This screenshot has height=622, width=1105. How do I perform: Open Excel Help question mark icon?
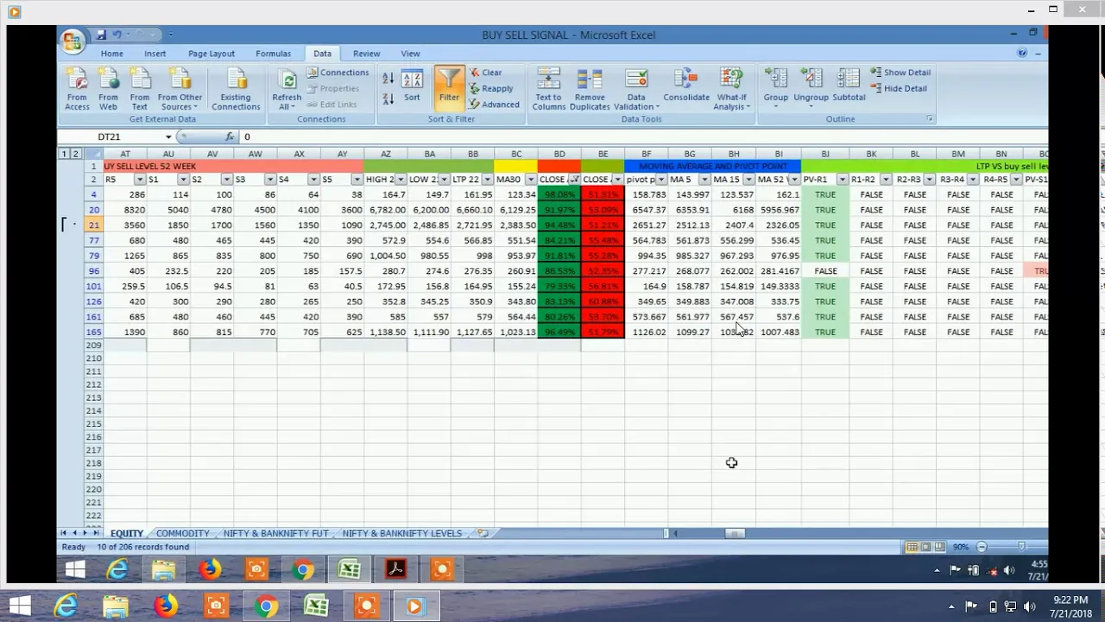pos(1022,54)
